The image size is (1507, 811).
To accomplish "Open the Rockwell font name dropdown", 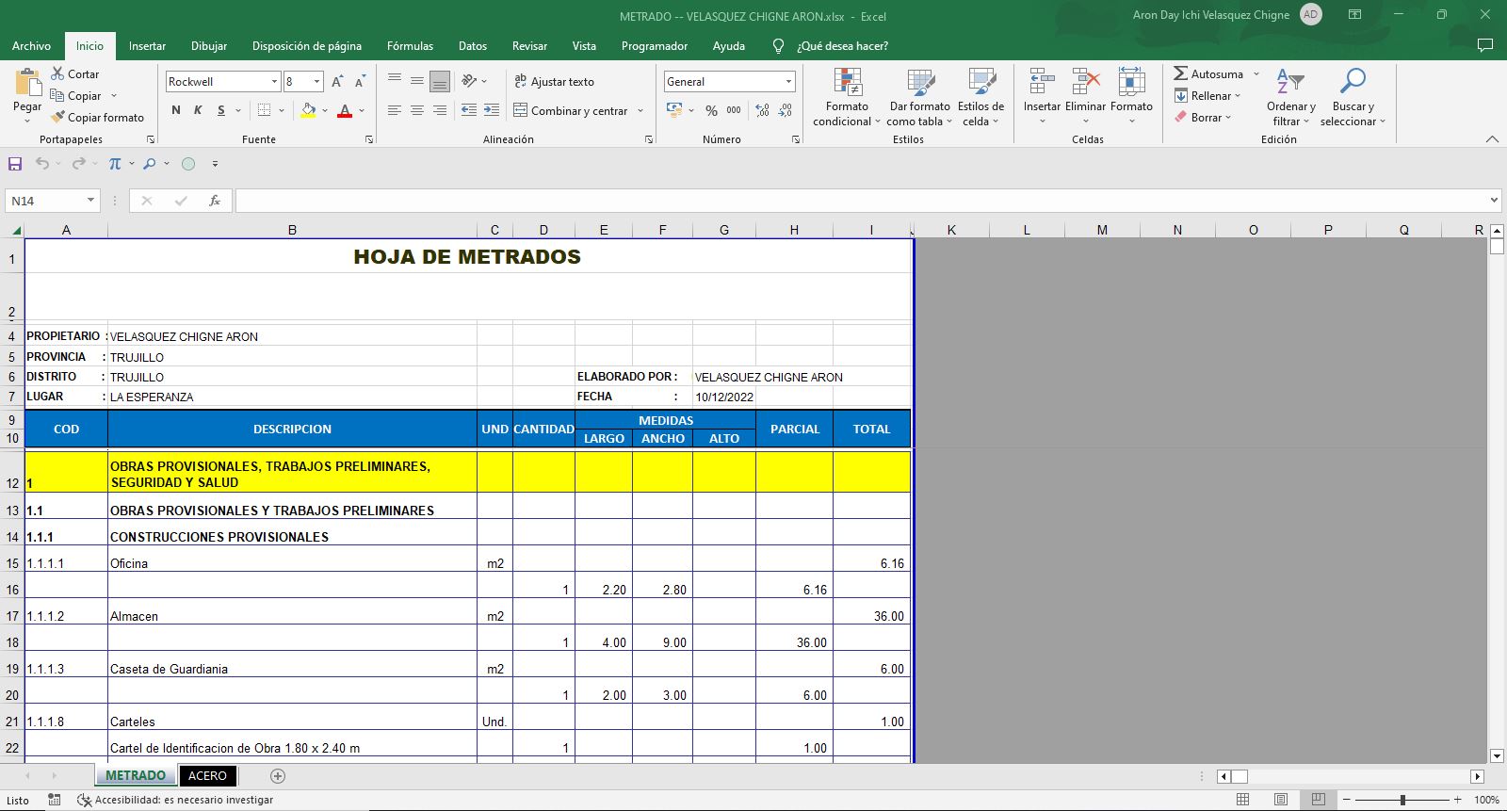I will click(x=274, y=82).
